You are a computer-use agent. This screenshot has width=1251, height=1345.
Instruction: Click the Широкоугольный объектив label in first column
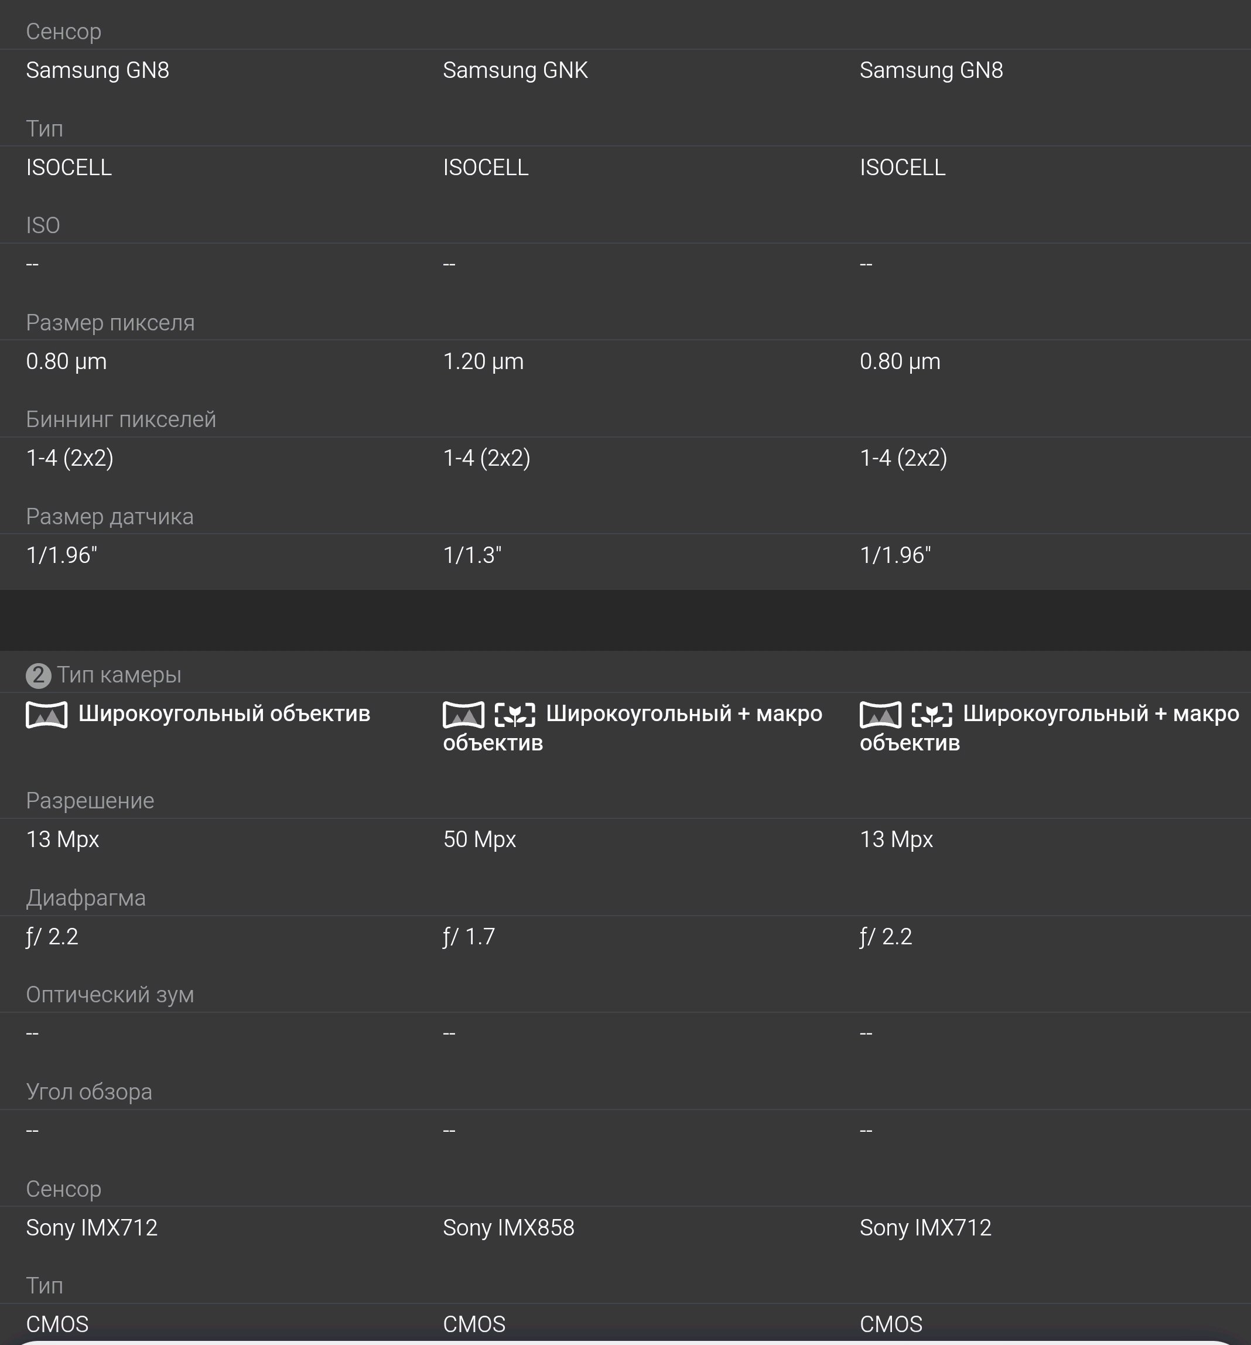224,714
